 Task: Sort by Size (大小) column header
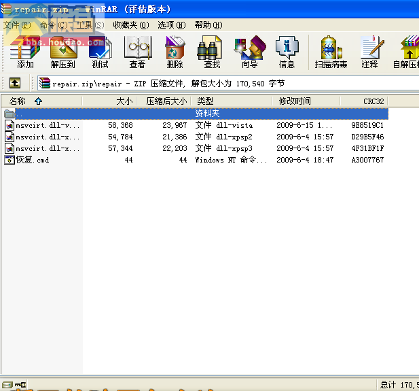(x=109, y=101)
